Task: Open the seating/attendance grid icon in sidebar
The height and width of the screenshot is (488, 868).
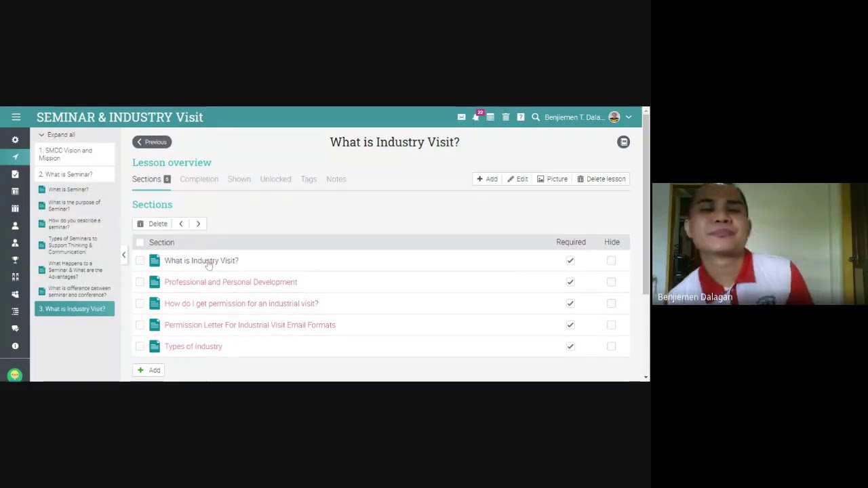Action: tap(15, 277)
